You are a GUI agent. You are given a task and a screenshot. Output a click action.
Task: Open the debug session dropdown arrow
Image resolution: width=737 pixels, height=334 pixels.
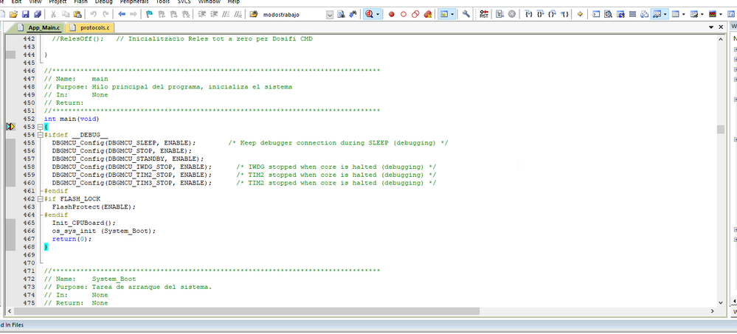378,14
